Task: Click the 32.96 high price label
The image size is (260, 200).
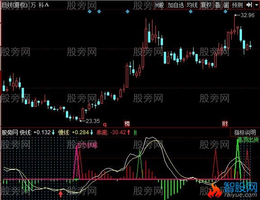Action: tap(247, 15)
